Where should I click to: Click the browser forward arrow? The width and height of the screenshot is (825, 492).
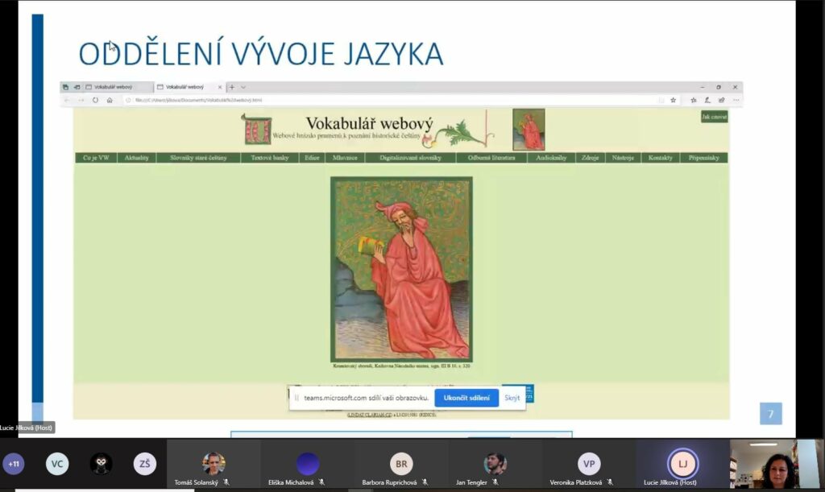point(81,100)
